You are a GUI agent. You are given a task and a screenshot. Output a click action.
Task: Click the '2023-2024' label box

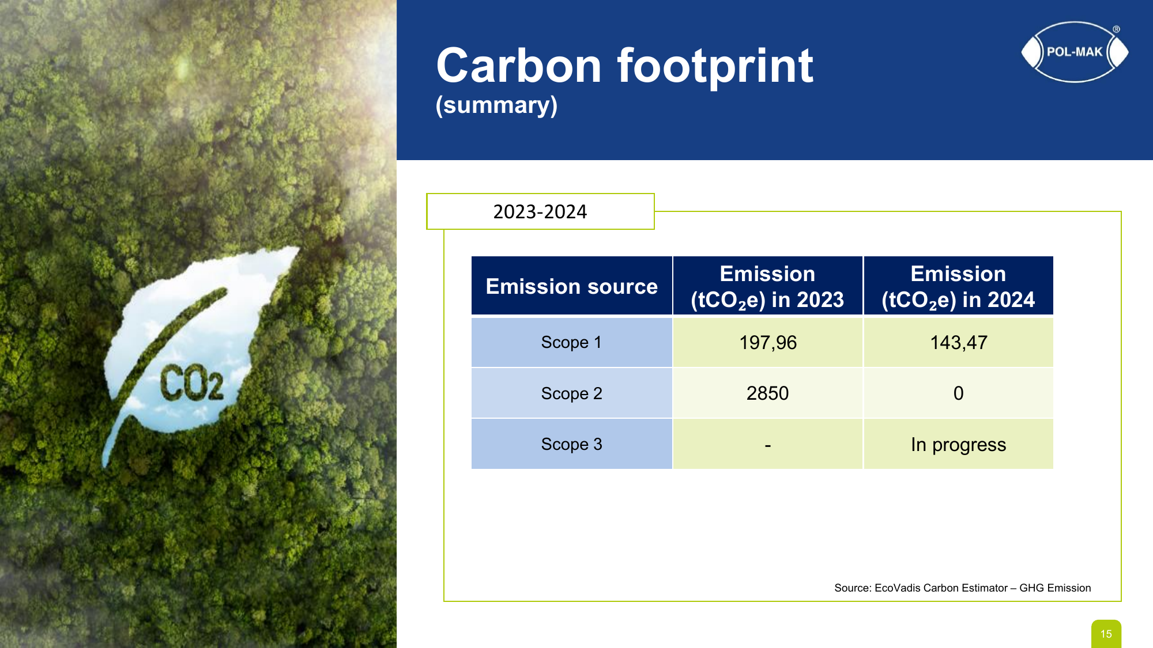point(540,211)
